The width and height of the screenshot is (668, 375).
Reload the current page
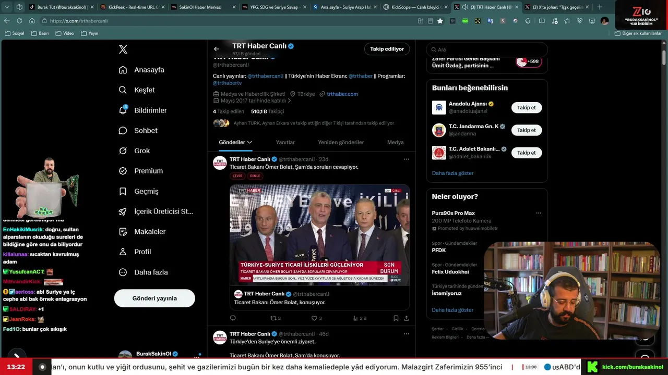tap(19, 21)
